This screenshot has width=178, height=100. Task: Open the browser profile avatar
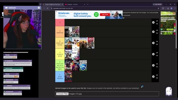[x=171, y=8]
